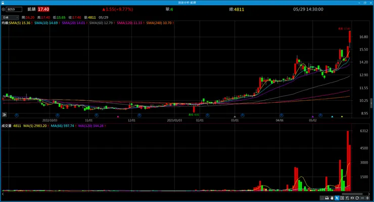Click the 2022/10/03 date axis label
The image size is (374, 202).
click(x=50, y=120)
